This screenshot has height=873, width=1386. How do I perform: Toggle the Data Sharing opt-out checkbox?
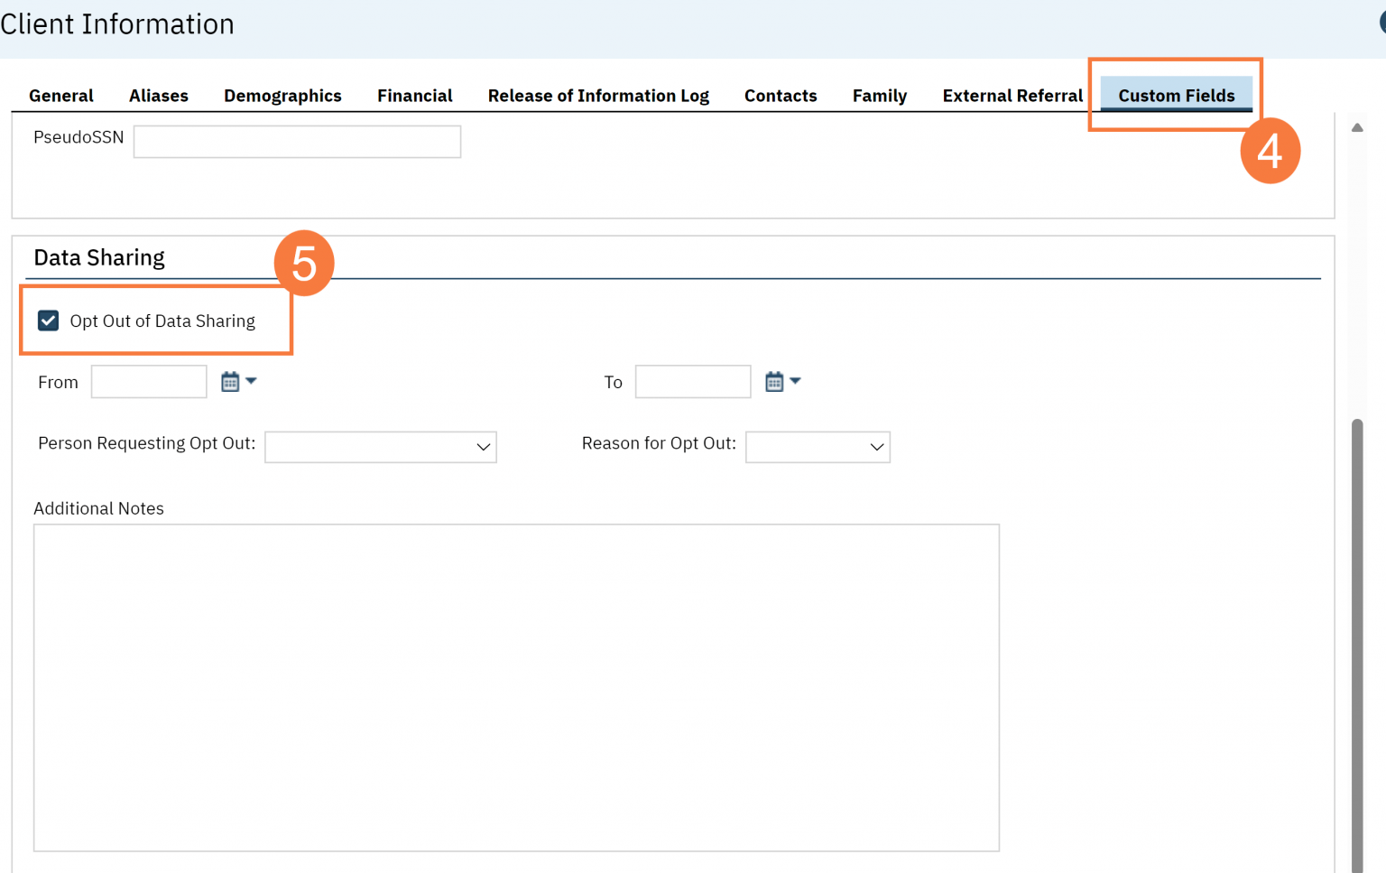click(x=48, y=320)
